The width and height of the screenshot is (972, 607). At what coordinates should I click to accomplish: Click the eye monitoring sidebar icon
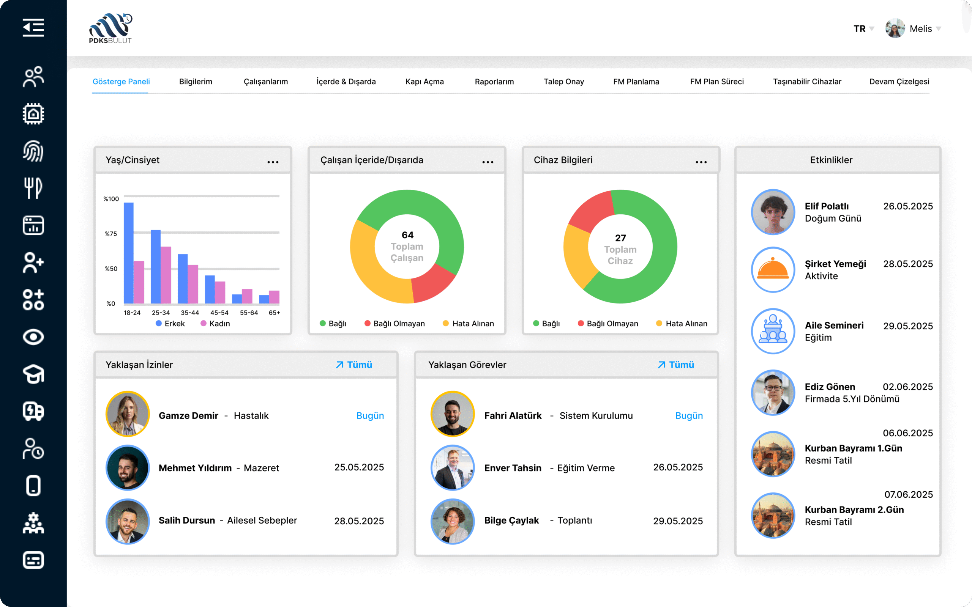point(33,337)
